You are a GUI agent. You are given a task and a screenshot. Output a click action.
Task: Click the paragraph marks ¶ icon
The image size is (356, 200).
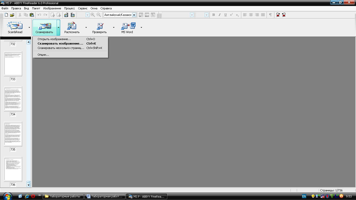pos(271,15)
